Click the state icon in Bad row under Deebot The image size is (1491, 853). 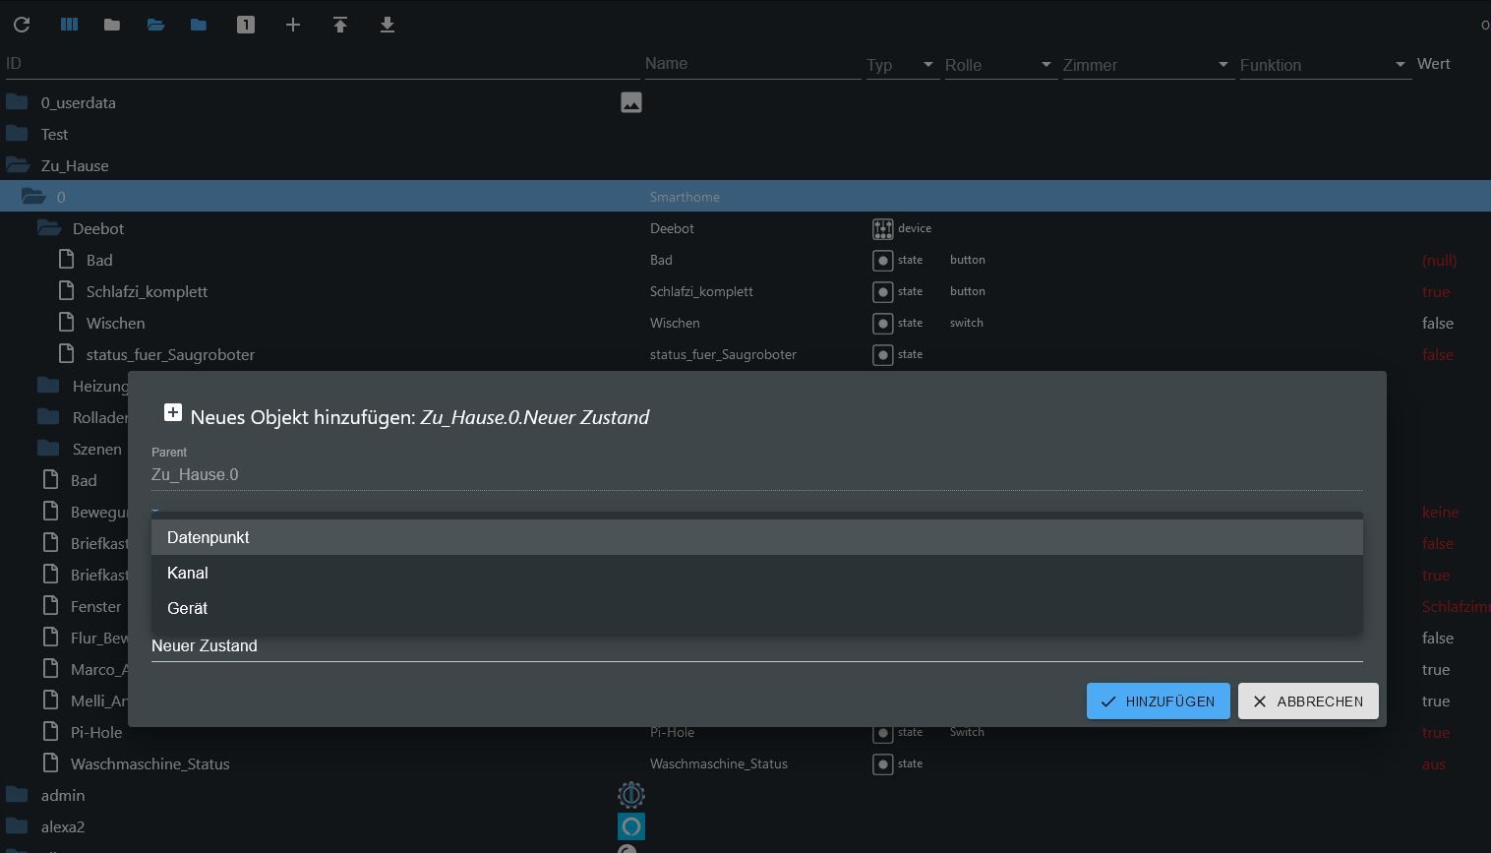click(x=883, y=260)
